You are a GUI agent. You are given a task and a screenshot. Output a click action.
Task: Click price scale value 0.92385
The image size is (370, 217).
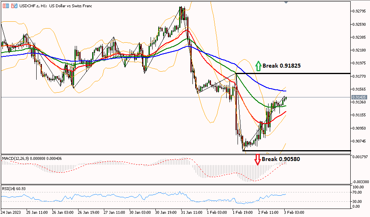coord(359,37)
